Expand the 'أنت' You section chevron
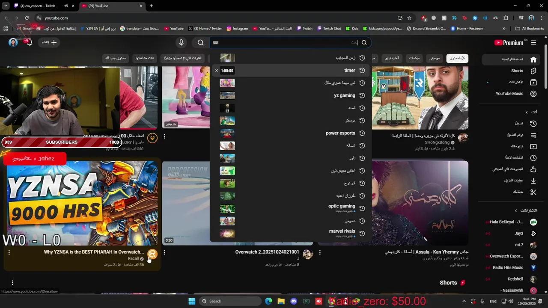The height and width of the screenshot is (308, 548). click(x=527, y=112)
